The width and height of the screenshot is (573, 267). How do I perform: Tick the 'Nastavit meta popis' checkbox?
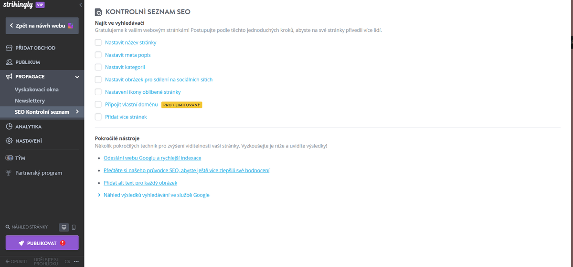pos(98,55)
